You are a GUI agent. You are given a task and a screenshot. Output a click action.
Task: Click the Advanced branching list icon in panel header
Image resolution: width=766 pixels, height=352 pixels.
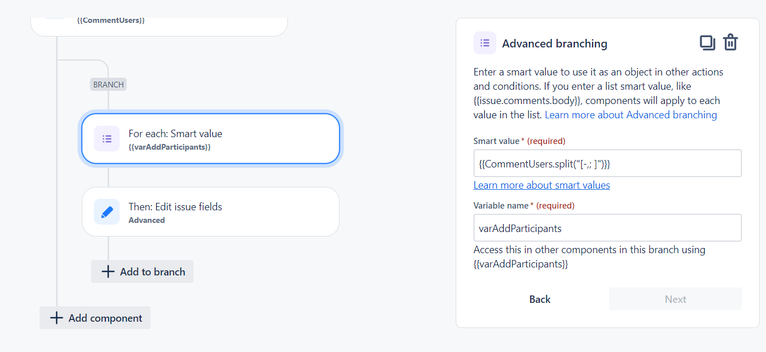click(485, 43)
